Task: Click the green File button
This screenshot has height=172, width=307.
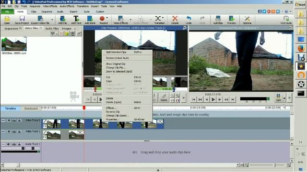Action: (x=7, y=11)
